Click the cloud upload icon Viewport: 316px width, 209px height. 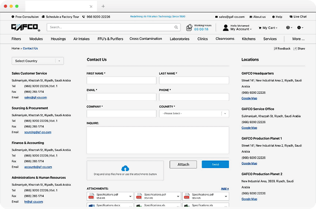125,168
